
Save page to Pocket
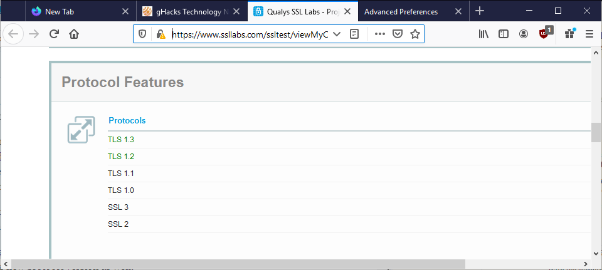[x=398, y=34]
